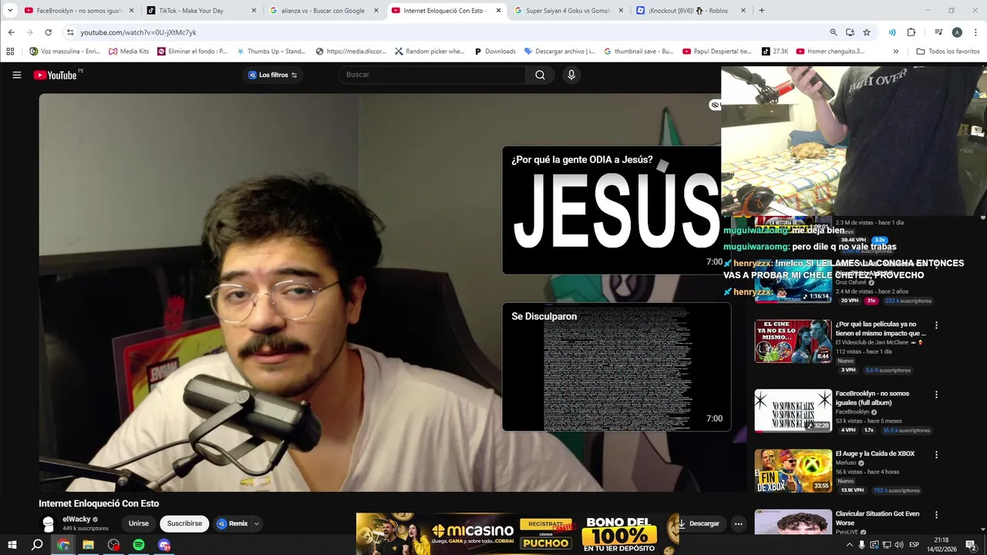Reload the current page
The image size is (987, 555).
48,32
